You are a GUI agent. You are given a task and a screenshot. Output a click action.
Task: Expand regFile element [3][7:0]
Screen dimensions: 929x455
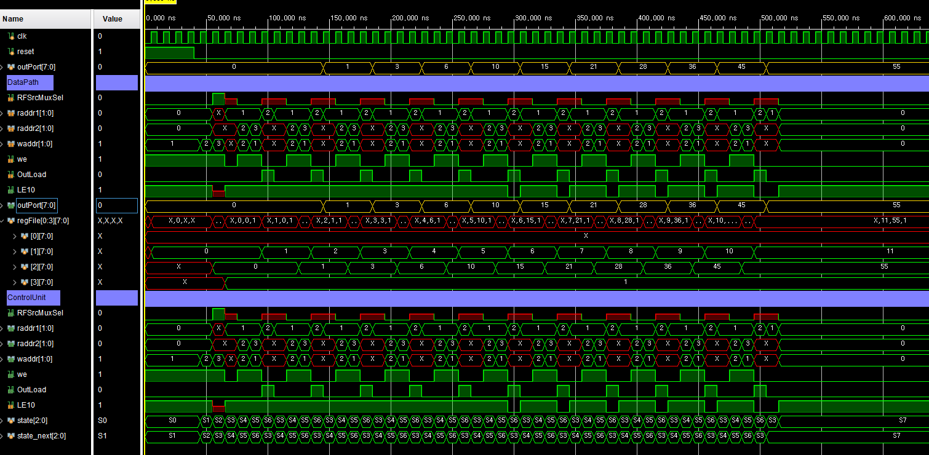click(15, 282)
